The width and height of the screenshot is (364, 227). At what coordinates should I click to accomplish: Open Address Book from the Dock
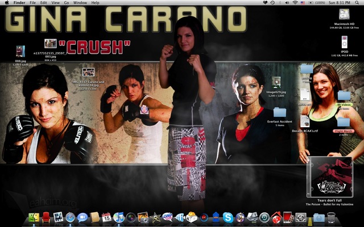point(95,217)
